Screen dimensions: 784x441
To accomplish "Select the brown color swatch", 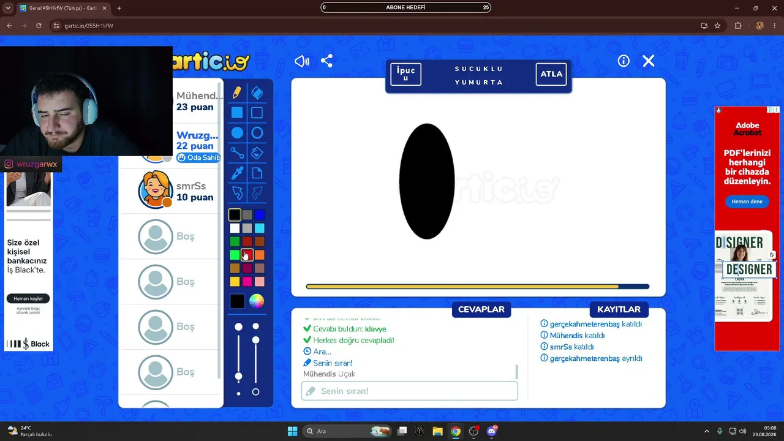I will coord(260,242).
